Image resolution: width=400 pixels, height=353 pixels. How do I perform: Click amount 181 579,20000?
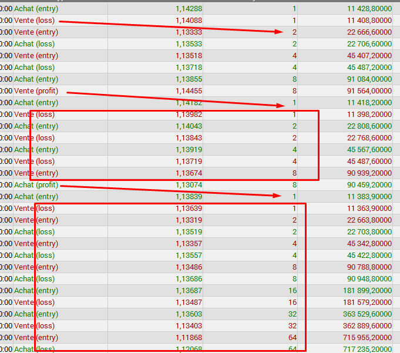click(x=367, y=302)
